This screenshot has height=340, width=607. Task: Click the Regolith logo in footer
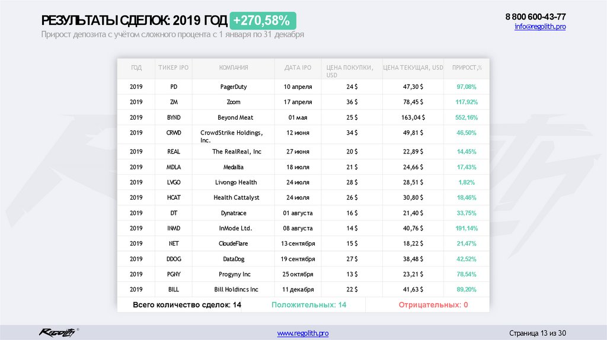click(57, 332)
